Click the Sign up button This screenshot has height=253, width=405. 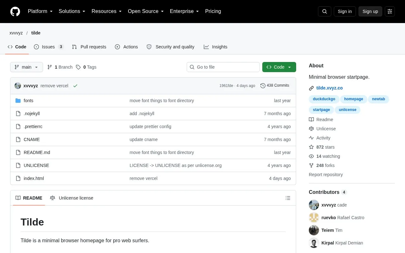tap(370, 11)
